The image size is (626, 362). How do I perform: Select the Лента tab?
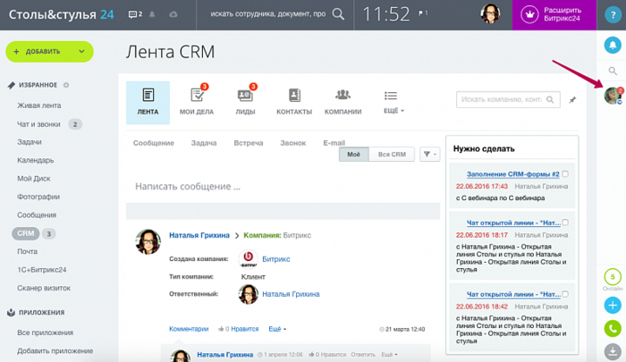point(148,103)
